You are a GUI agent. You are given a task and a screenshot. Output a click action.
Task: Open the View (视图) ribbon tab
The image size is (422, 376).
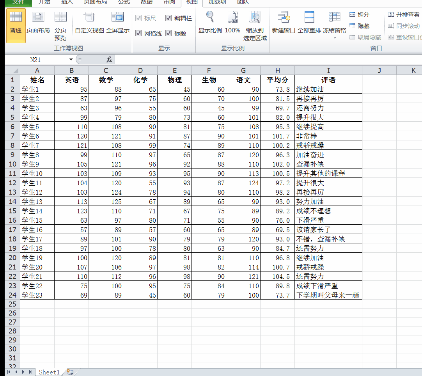click(192, 2)
